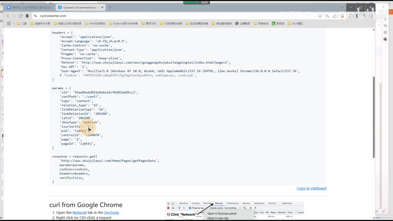Click the User-Agent header line
The height and width of the screenshot is (221, 393).
point(180,71)
